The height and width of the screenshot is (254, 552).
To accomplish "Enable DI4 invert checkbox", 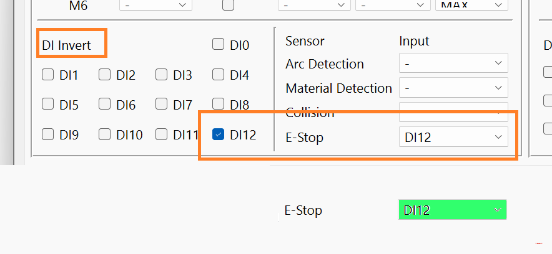I will (218, 75).
